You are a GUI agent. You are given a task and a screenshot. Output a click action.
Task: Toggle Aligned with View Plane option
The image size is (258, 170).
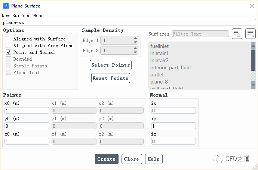pos(9,46)
